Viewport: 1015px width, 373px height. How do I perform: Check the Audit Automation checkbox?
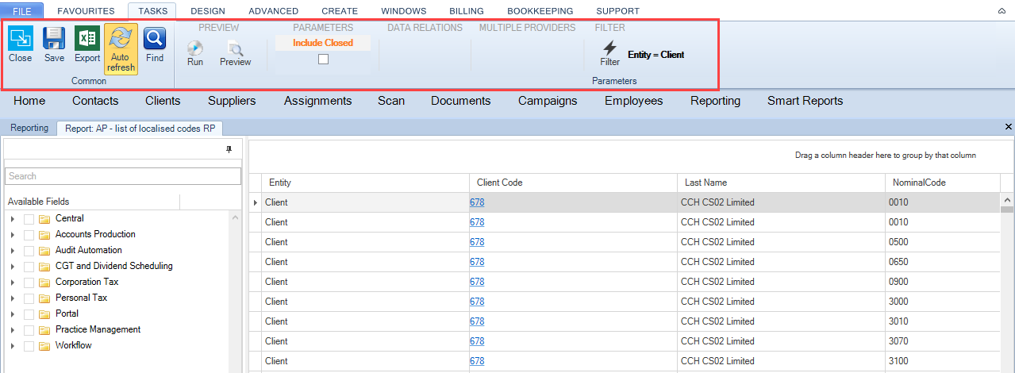point(29,251)
